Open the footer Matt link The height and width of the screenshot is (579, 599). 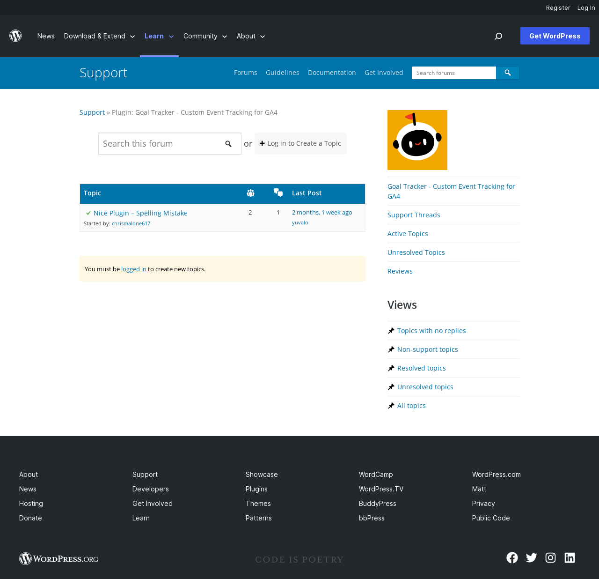479,489
